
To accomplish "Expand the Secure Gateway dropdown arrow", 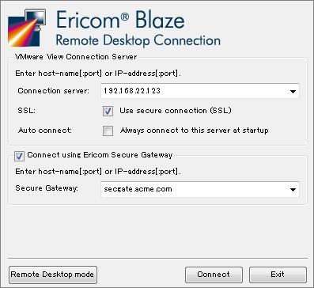I will [x=293, y=190].
